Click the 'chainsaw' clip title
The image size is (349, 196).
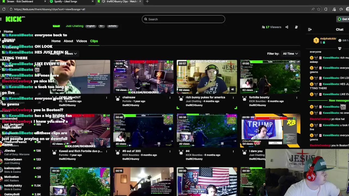(129, 97)
